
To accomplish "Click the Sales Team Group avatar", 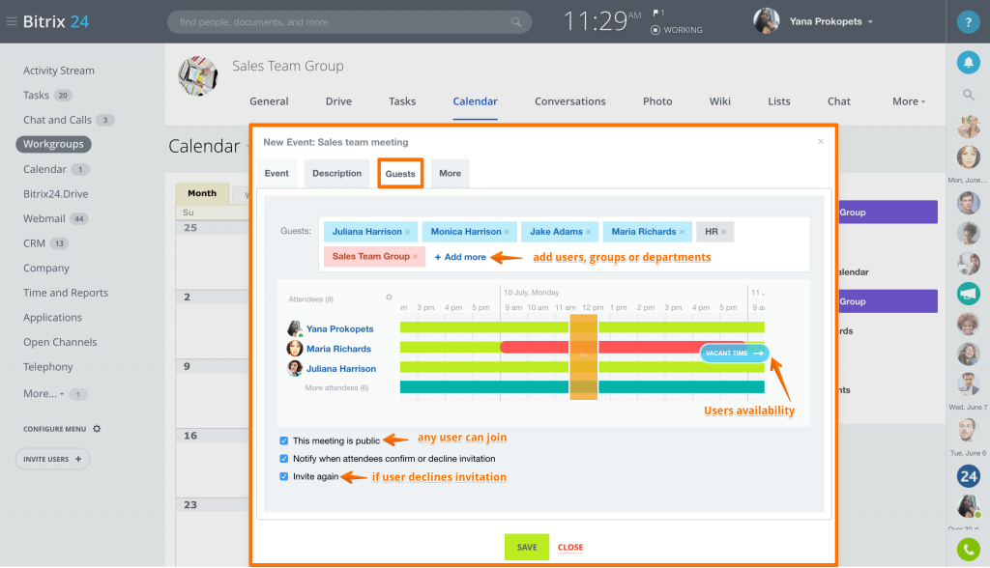I will 197,75.
